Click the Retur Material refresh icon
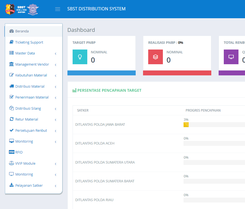 click(12, 119)
